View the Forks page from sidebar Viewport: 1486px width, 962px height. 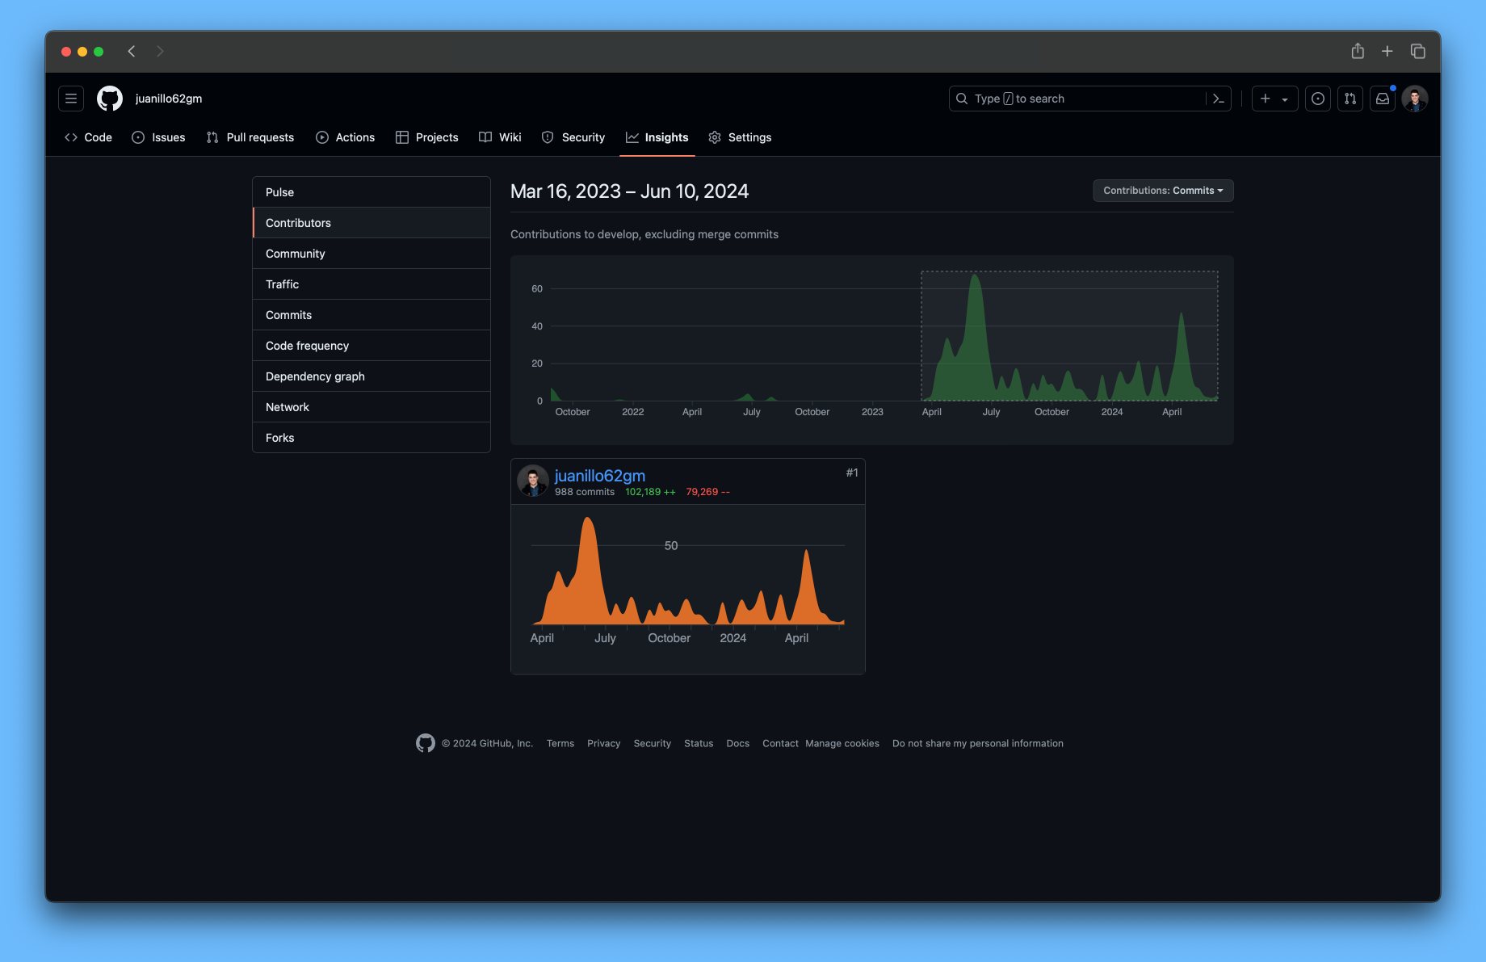[x=279, y=437]
